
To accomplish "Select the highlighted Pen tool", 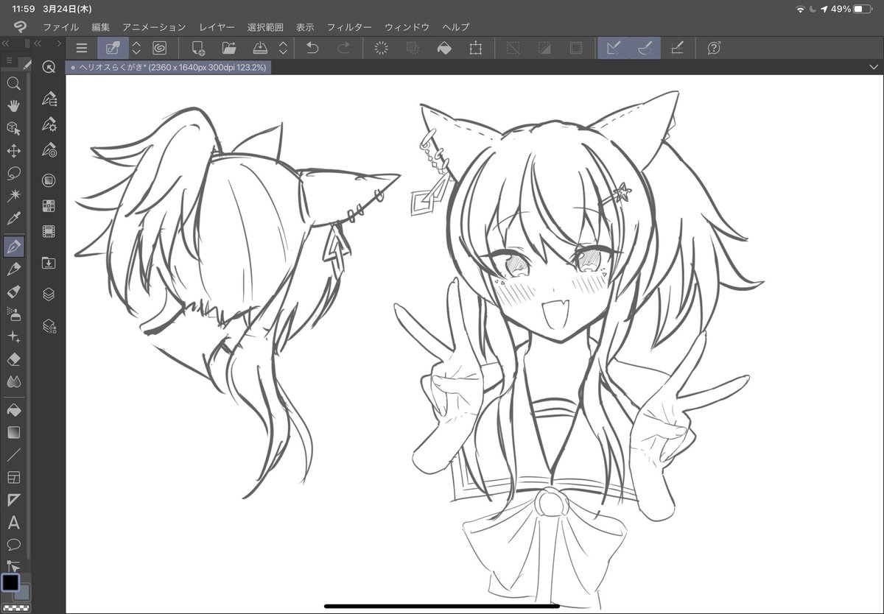I will (x=13, y=247).
